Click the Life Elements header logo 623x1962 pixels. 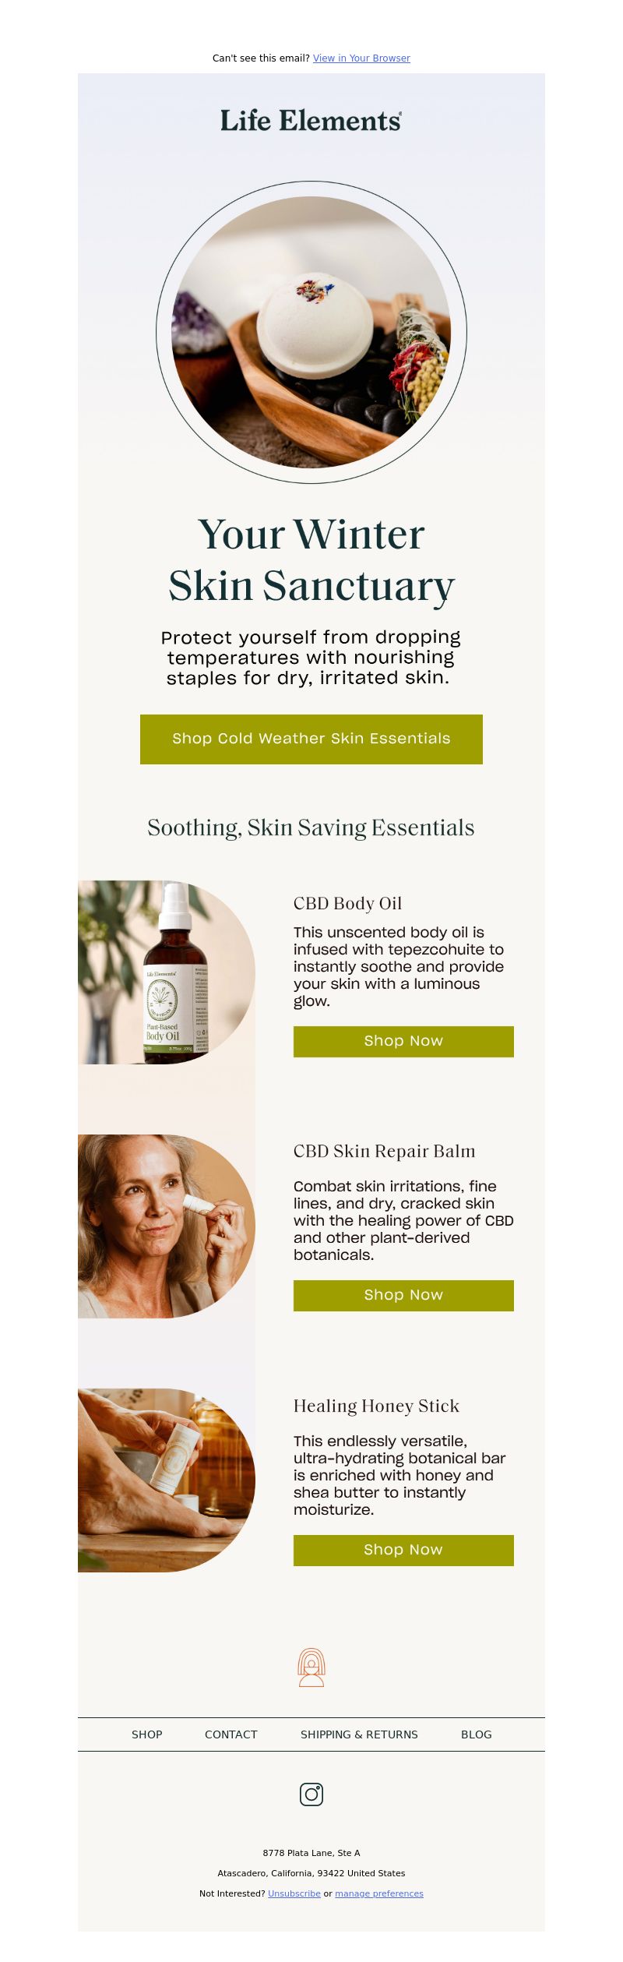tap(311, 120)
